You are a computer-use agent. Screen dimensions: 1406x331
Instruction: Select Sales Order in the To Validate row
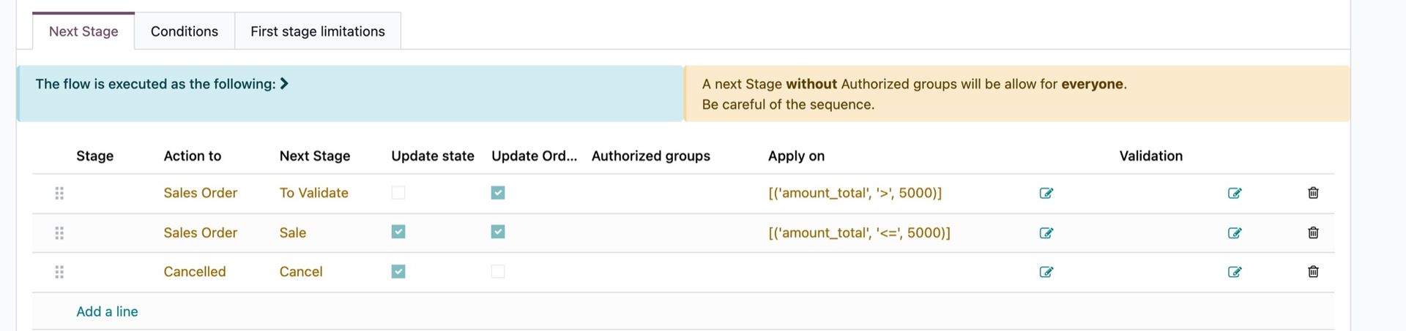tap(200, 193)
